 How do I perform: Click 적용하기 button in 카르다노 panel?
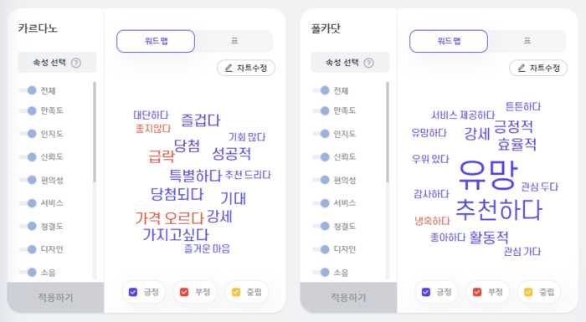(55, 298)
